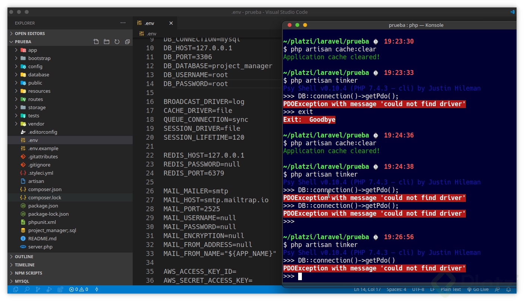Image resolution: width=524 pixels, height=301 pixels.
Task: Open Explorer more actions ellipsis
Action: (x=123, y=23)
